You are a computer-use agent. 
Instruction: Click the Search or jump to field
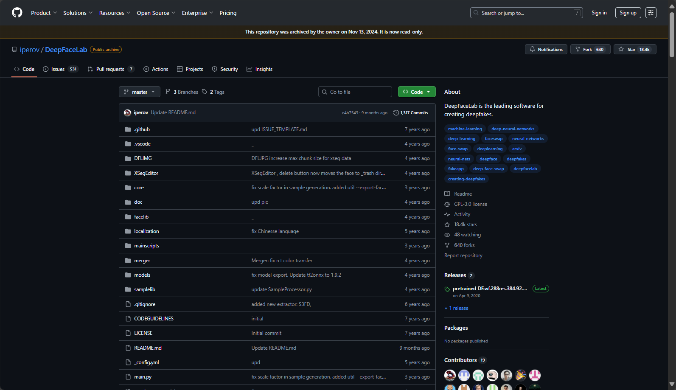tap(526, 13)
